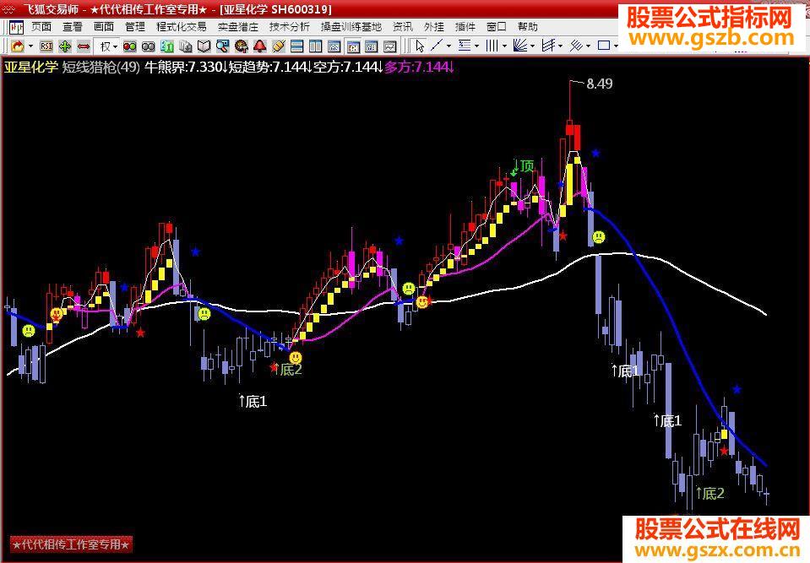Toggle the highlighted chart window view icon

click(x=353, y=46)
